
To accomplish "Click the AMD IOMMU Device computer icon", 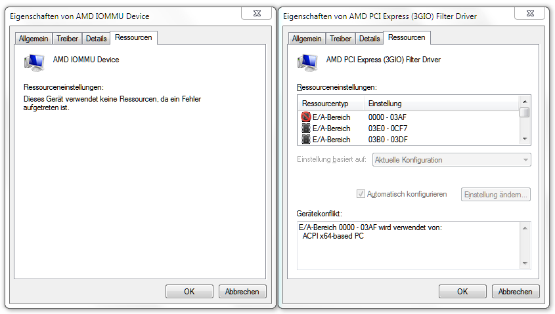I will 34,63.
